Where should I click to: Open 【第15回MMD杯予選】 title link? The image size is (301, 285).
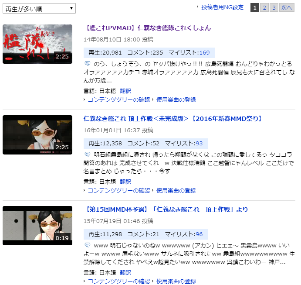166,209
